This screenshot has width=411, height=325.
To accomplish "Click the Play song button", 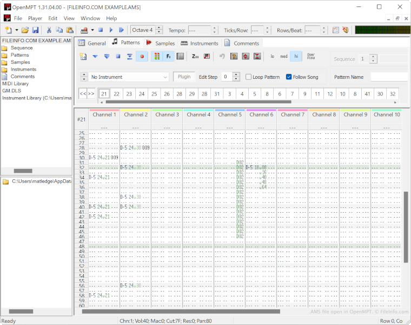I will pyautogui.click(x=110, y=30).
